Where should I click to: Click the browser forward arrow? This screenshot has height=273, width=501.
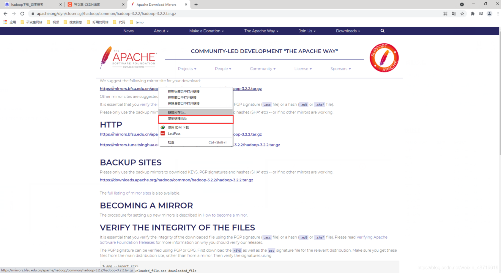(x=14, y=14)
